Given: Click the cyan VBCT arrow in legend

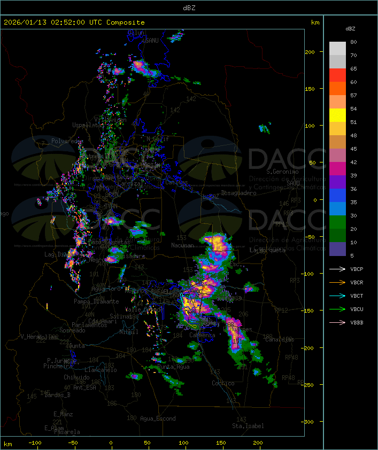Looking at the screenshot, I should click(337, 296).
